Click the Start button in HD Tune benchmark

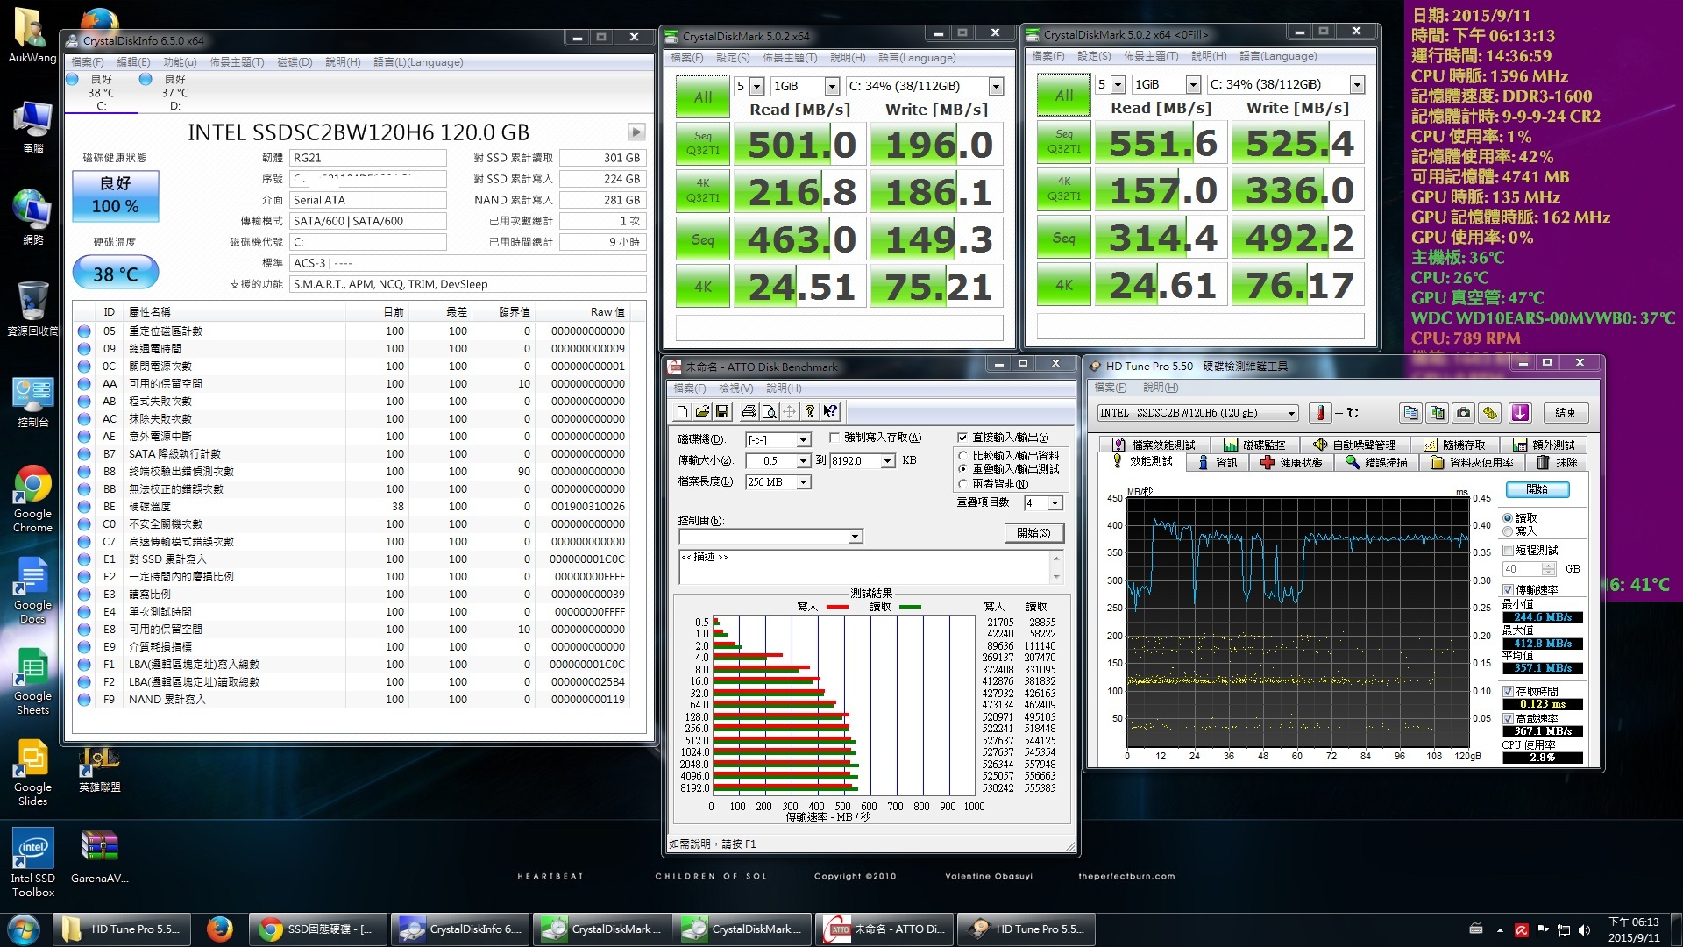point(1537,489)
